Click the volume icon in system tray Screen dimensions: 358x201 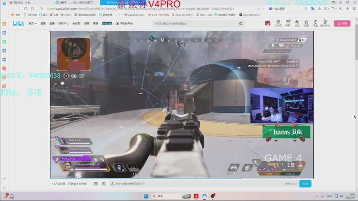(341, 196)
